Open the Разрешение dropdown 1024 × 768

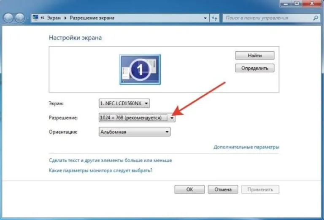[x=137, y=118]
